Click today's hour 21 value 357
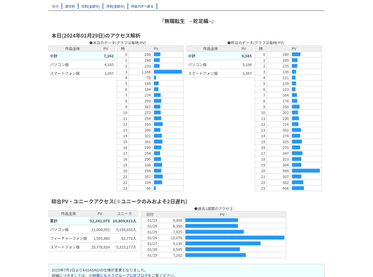 pos(148,177)
